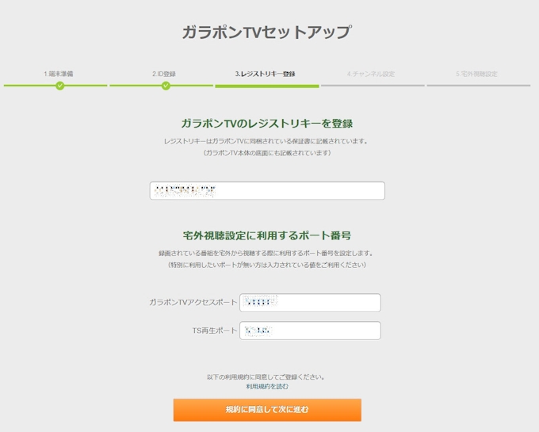Click the green progress bar under step 3
539x432 pixels.
pos(266,86)
